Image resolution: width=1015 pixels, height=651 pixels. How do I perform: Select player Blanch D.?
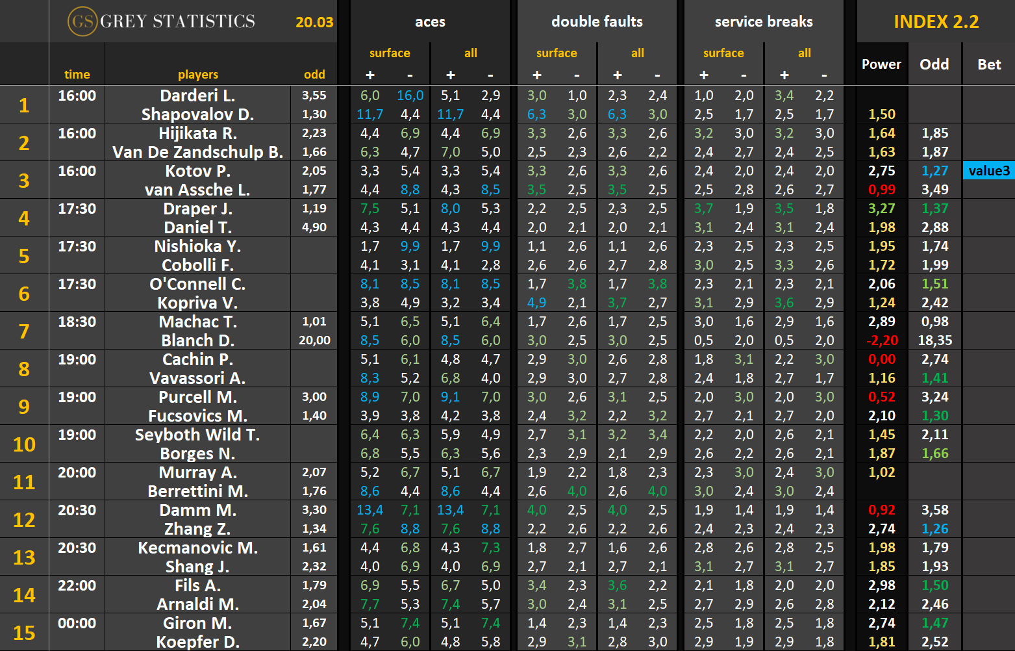coord(197,340)
